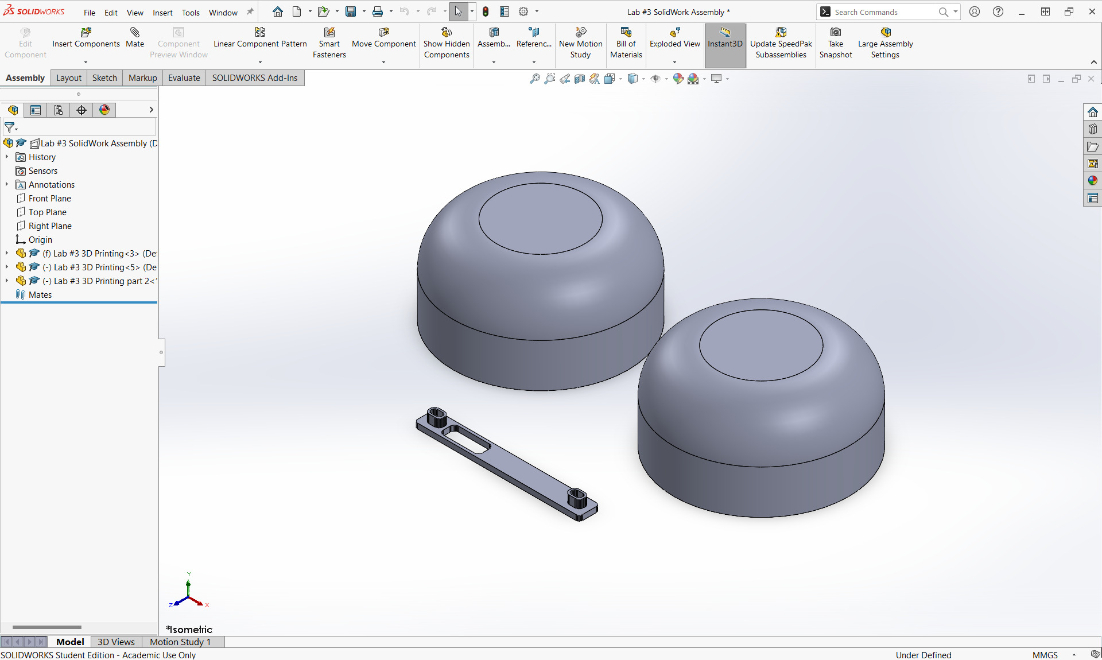Open the PropertyManager tab icon
This screenshot has height=660, width=1102.
(36, 110)
